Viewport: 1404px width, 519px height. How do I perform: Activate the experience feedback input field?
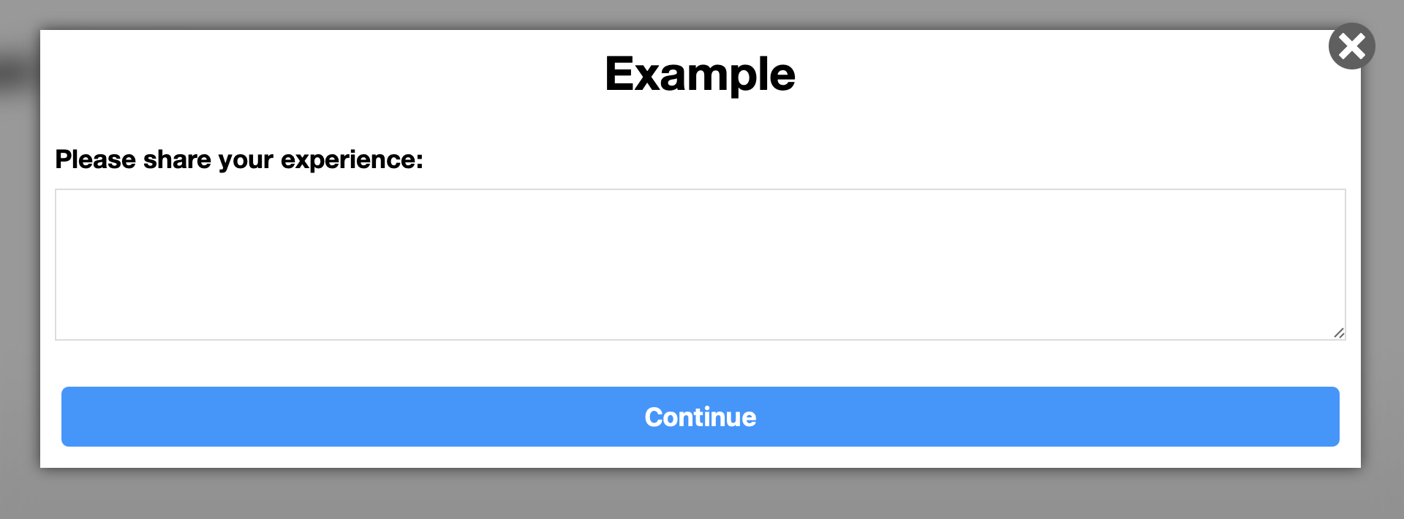(700, 265)
